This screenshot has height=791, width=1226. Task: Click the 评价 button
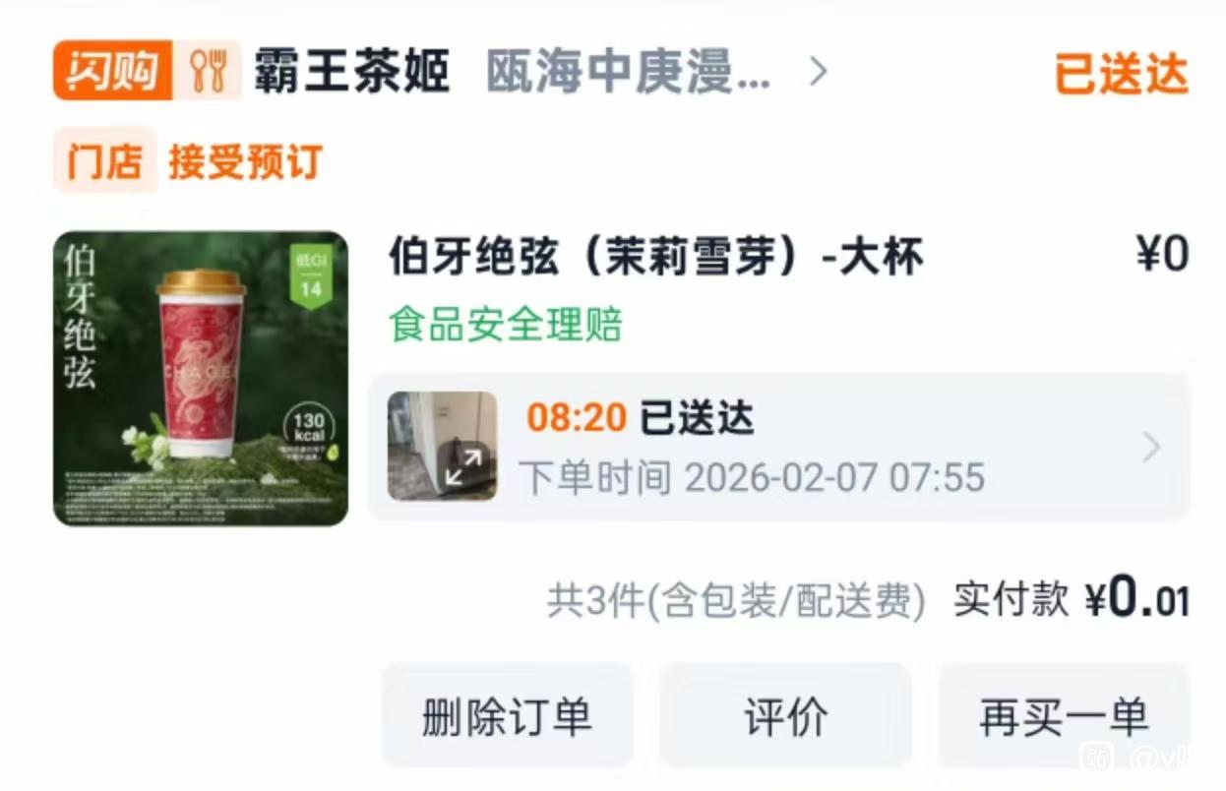click(785, 716)
